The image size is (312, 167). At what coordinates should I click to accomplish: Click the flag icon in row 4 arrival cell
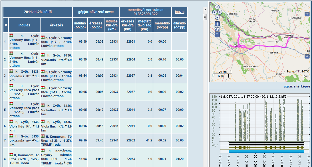tap(43, 87)
